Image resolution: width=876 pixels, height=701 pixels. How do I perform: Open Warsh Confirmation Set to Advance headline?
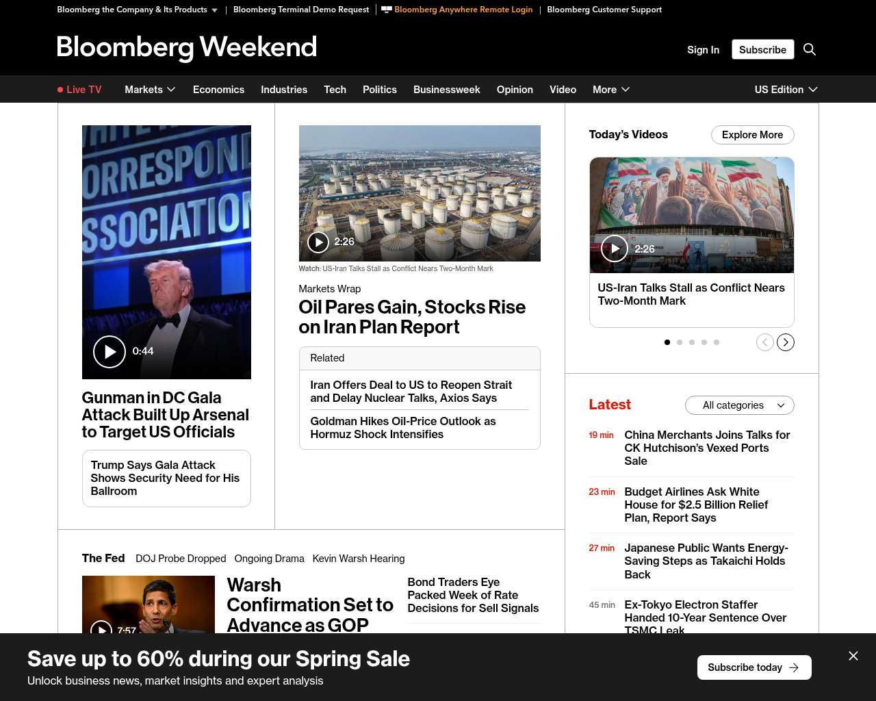pos(310,605)
